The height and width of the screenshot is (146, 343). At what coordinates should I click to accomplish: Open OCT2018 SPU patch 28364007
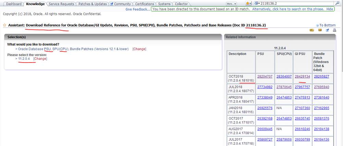[x=284, y=77]
